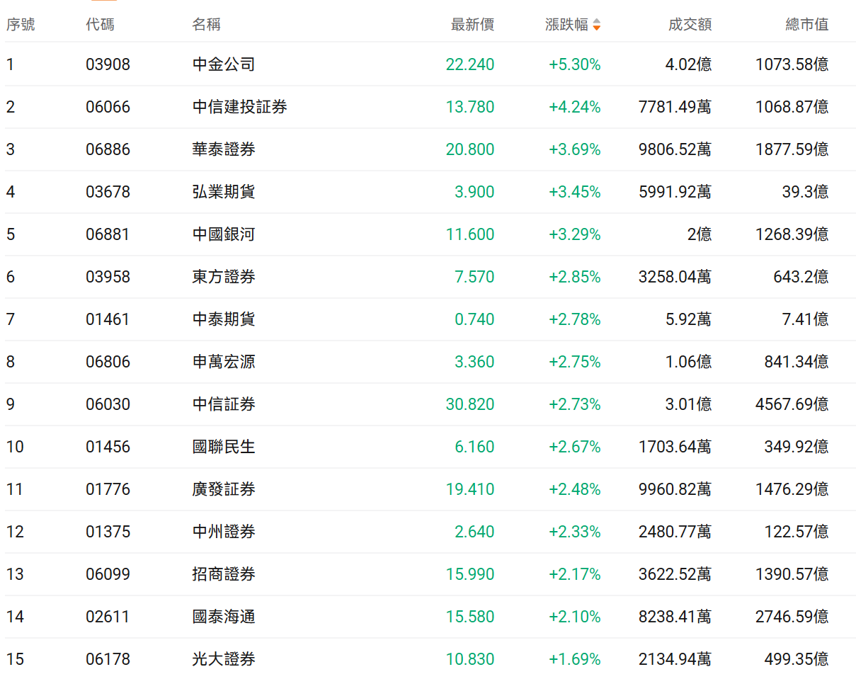This screenshot has width=856, height=679.
Task: Click the 成交額 column header
Action: [x=690, y=25]
